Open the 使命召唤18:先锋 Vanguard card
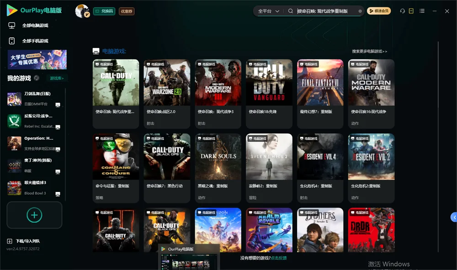Viewport: 457px width, 270px height. 269,93
